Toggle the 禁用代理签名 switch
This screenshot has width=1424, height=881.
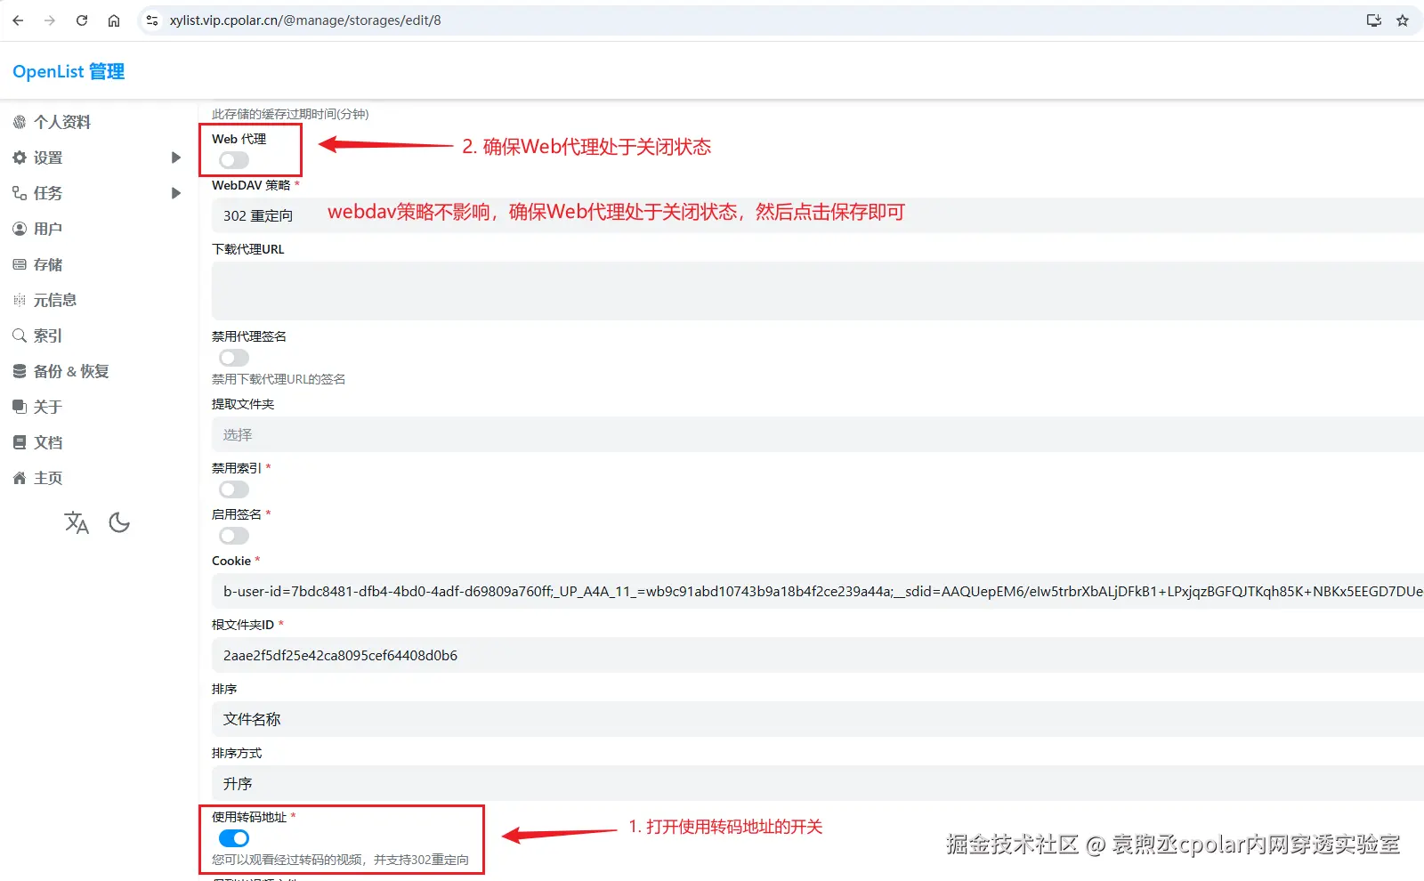click(234, 358)
